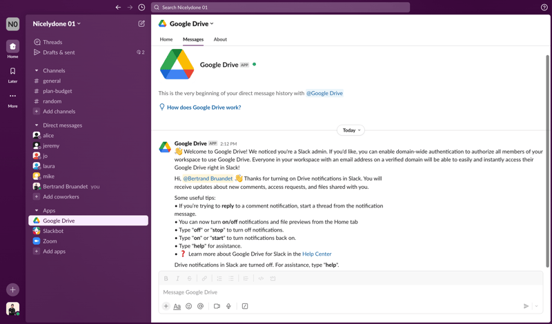Viewport: 552px width, 324px height.
Task: Toggle italic formatting in composer
Action: click(x=177, y=279)
